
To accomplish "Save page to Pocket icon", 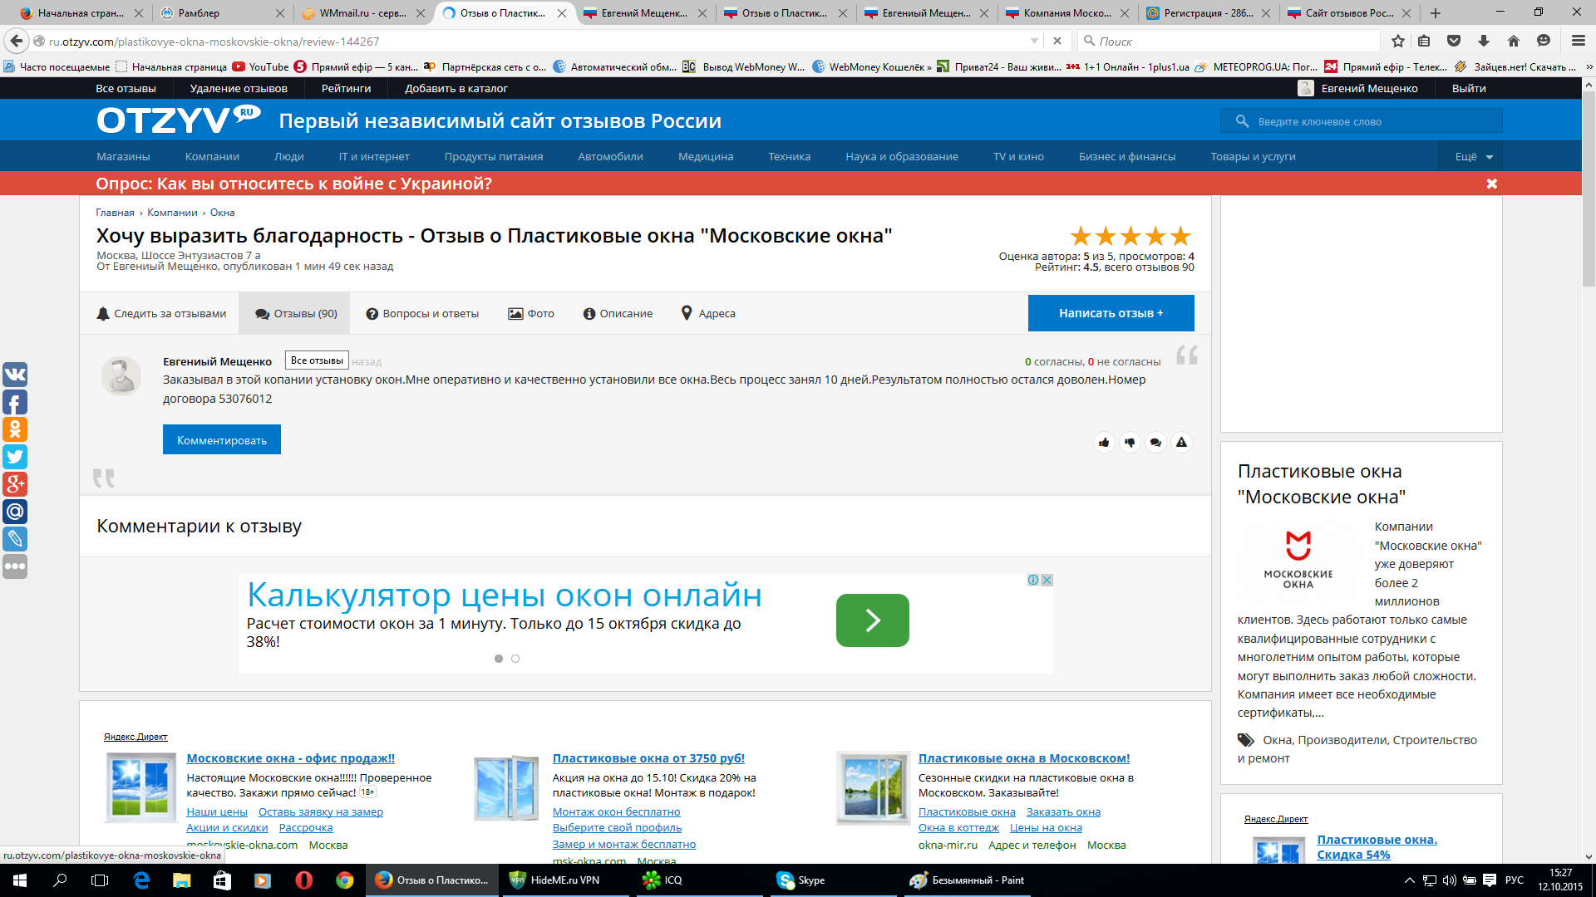I will click(1454, 41).
